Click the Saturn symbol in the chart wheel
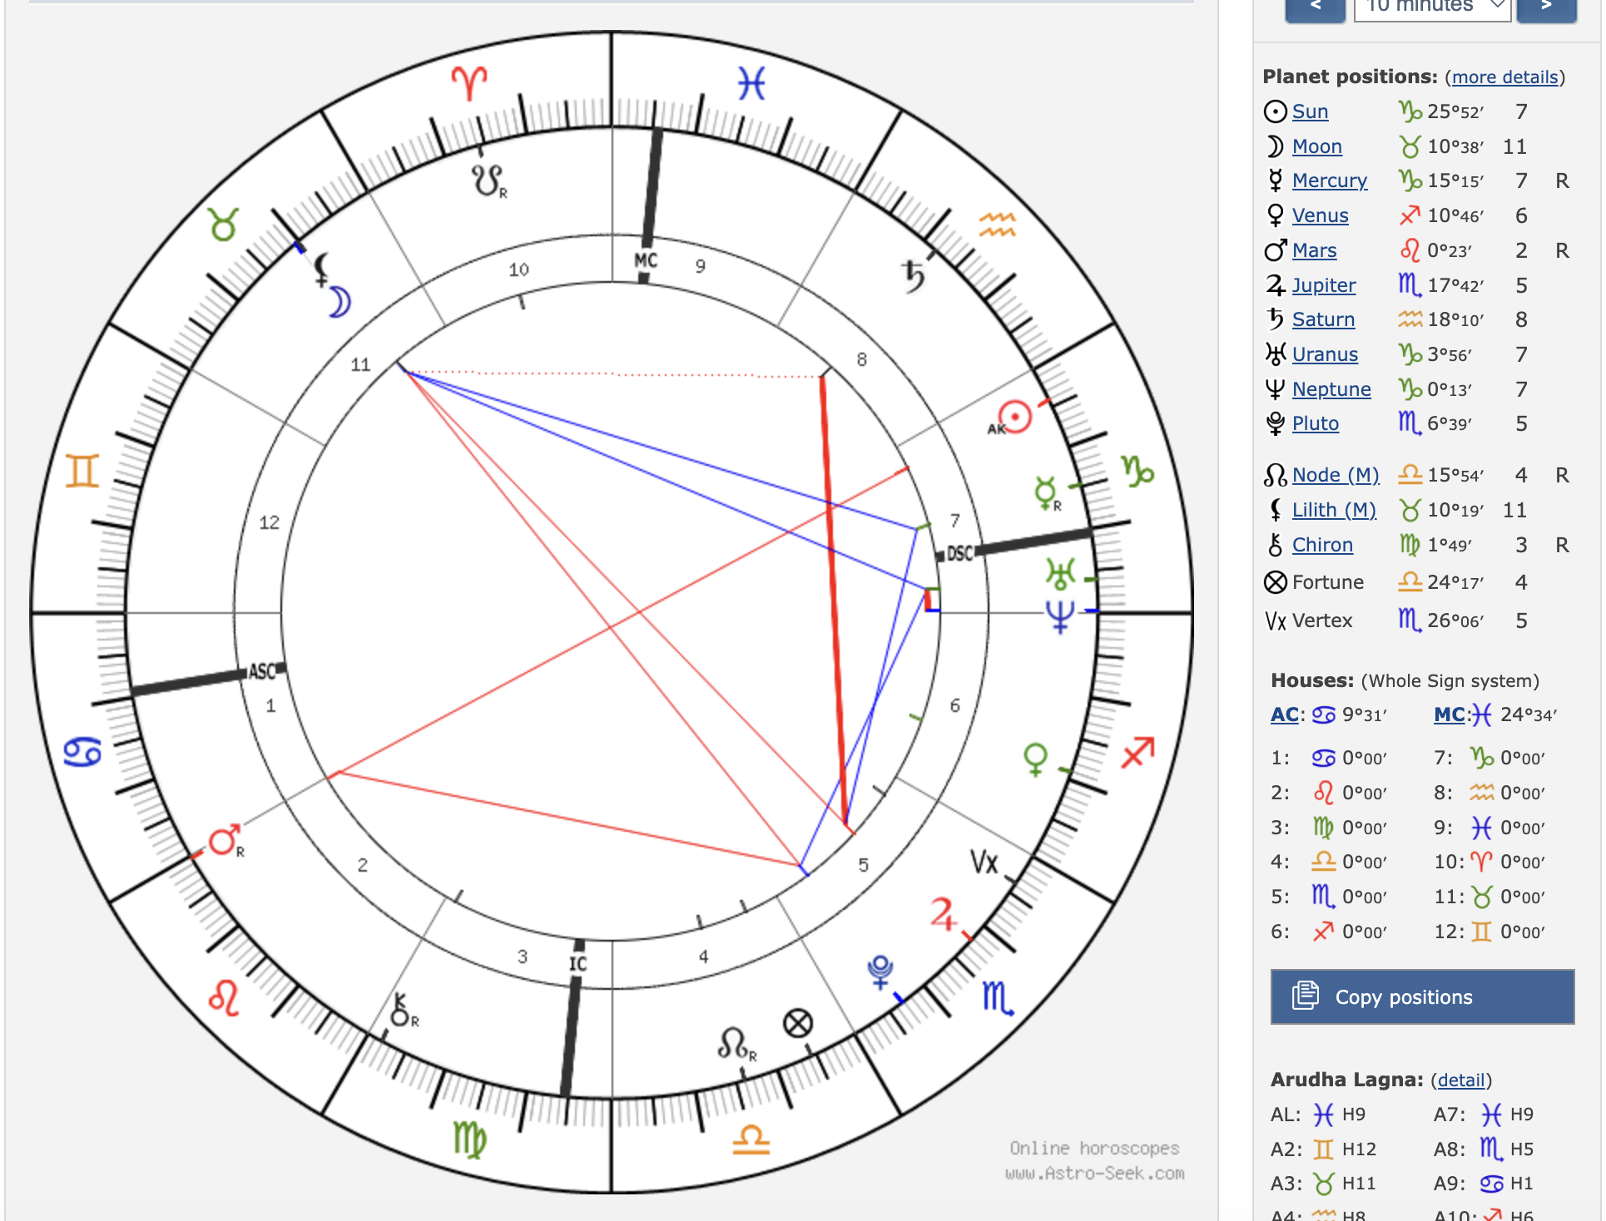The height and width of the screenshot is (1221, 1606). point(914,276)
